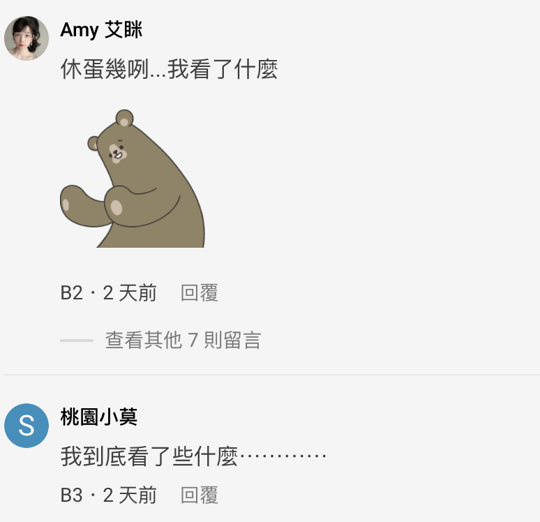
Task: Select the comment text 休蛋幾咧...我看了什麼
Action: 169,69
